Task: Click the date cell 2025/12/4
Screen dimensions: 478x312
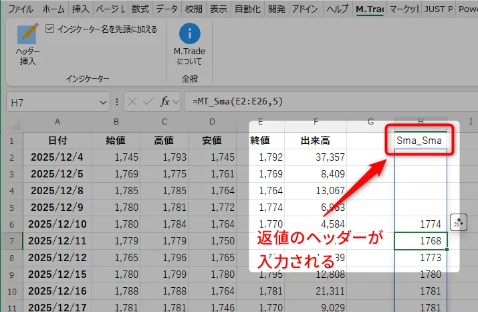Action: 57,157
